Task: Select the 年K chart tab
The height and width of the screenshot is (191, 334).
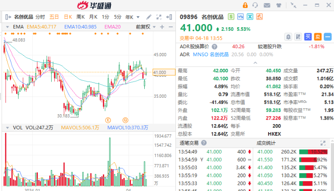Action: tap(129, 17)
